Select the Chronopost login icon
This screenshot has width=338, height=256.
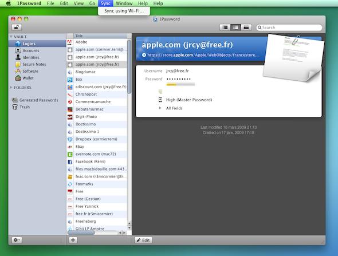tap(70, 94)
